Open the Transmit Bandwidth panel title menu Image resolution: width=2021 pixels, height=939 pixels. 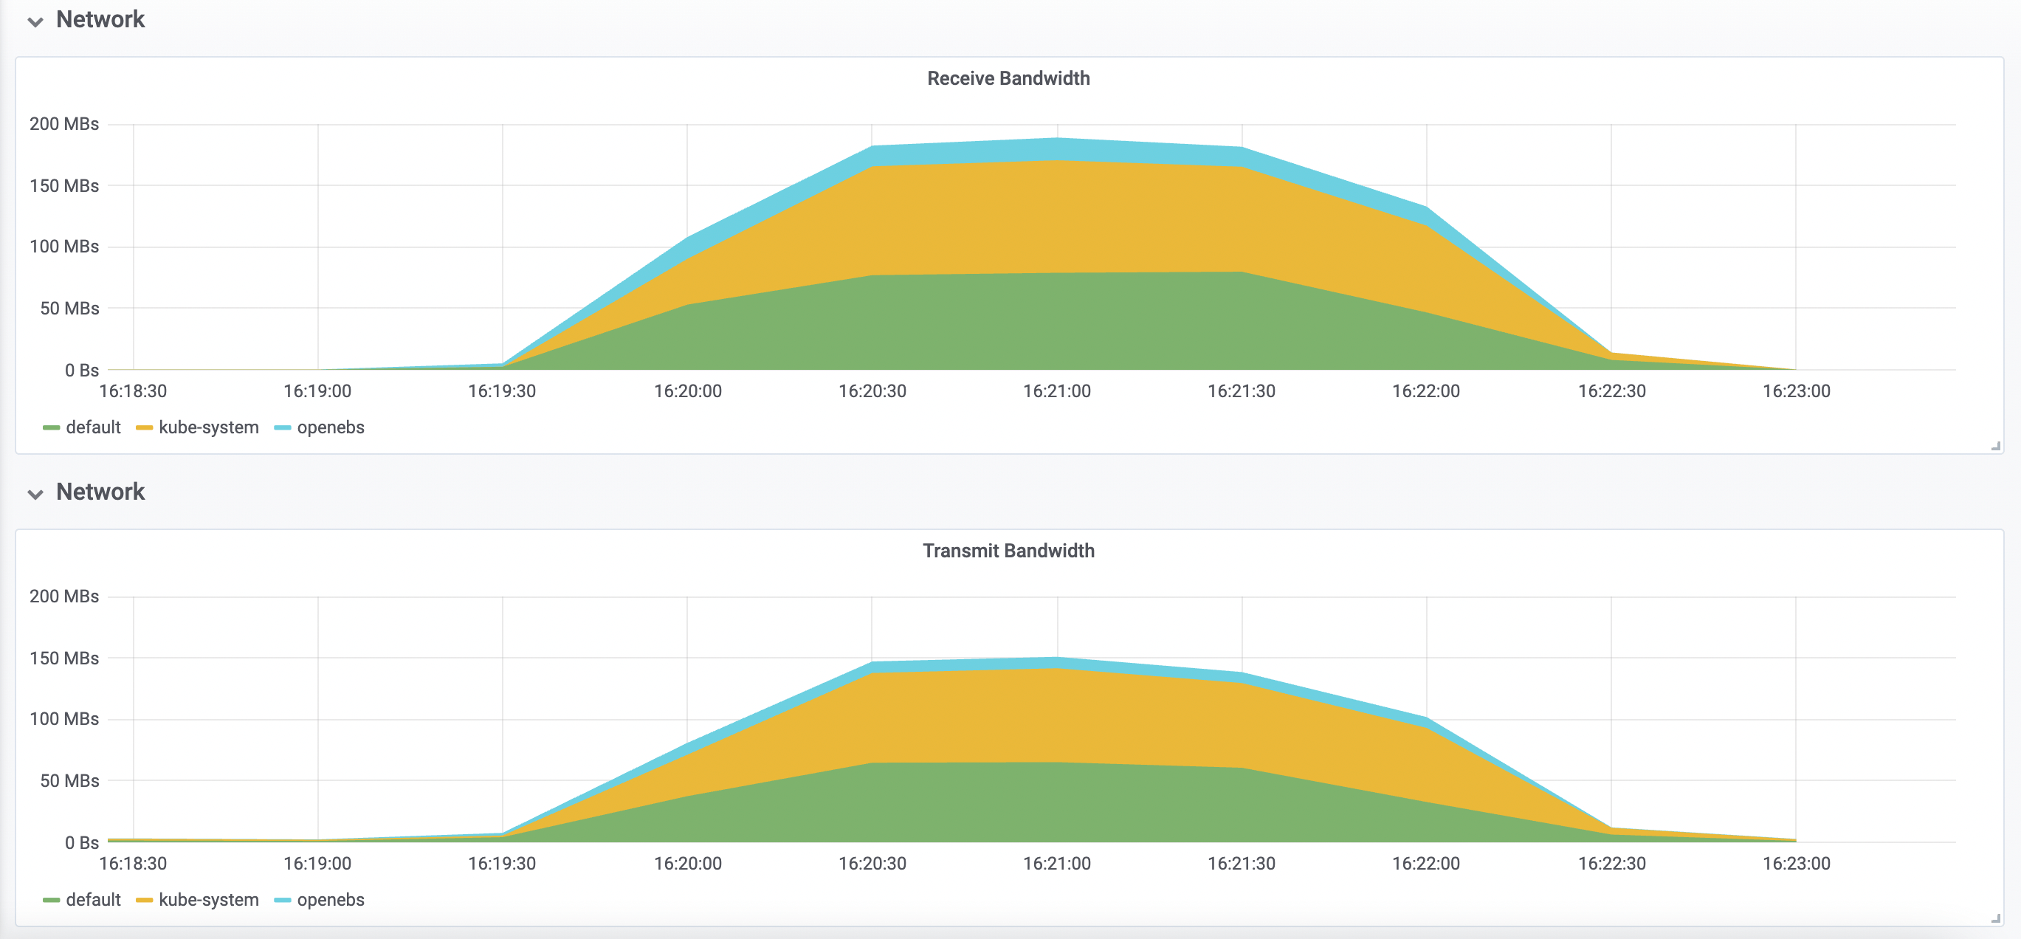[x=1008, y=551]
